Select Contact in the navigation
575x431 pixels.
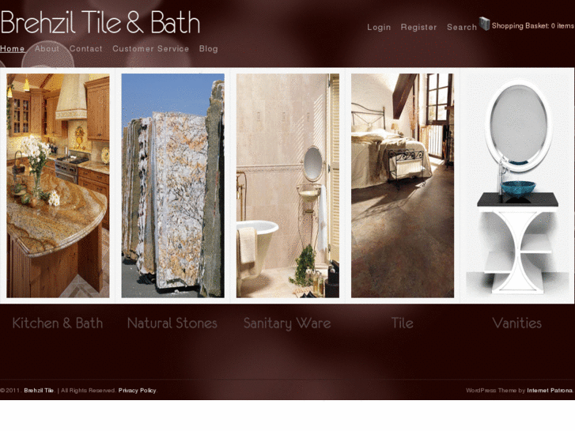click(x=85, y=49)
